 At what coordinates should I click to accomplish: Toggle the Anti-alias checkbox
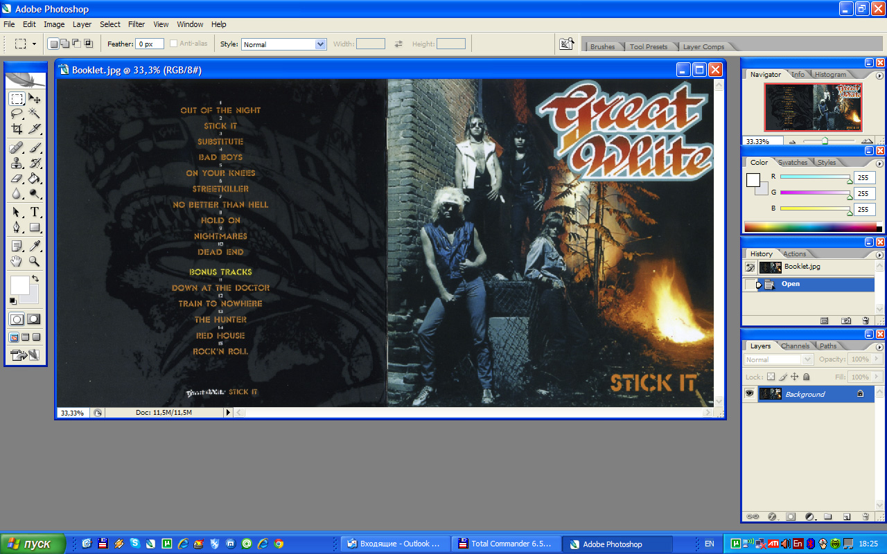[173, 44]
